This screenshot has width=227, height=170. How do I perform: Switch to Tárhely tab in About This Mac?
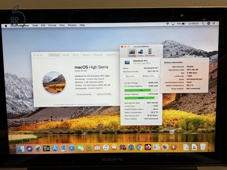(x=76, y=55)
